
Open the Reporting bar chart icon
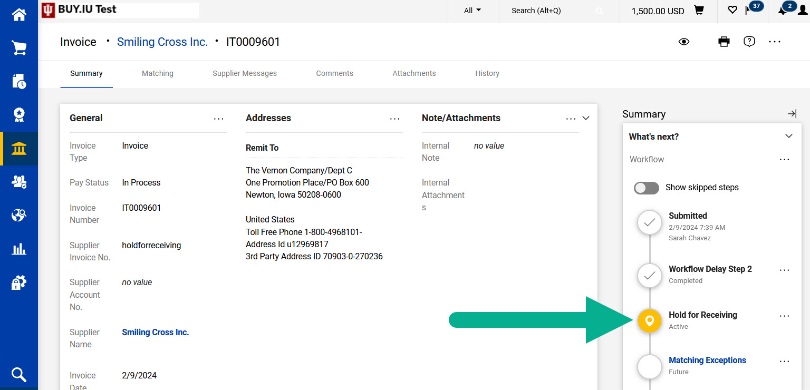point(19,249)
